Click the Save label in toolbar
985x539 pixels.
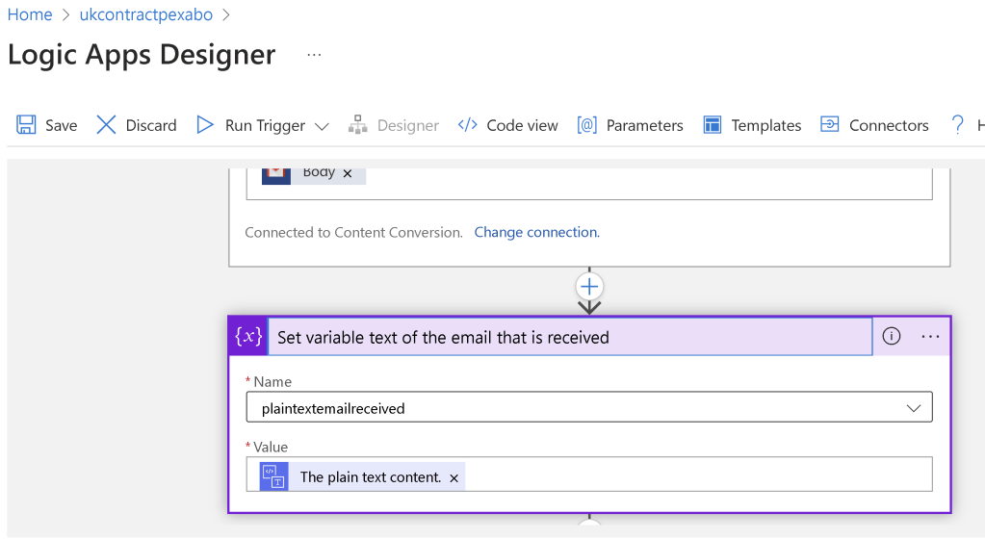[x=61, y=126]
